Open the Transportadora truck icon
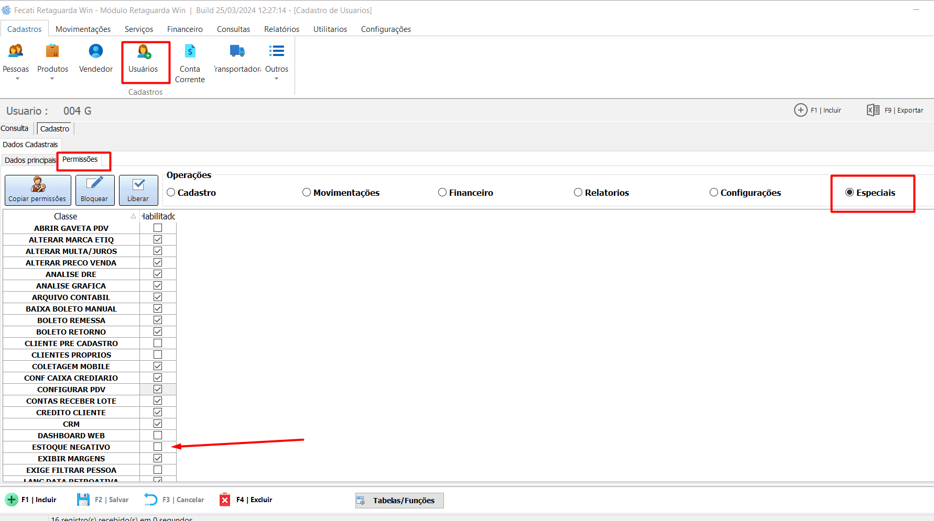Image resolution: width=934 pixels, height=521 pixels. [x=237, y=52]
